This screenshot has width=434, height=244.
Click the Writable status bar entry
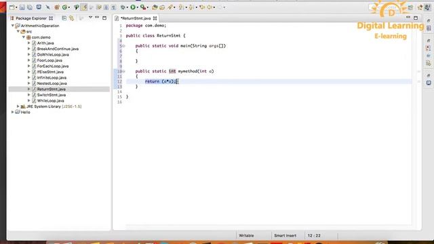[x=246, y=236]
